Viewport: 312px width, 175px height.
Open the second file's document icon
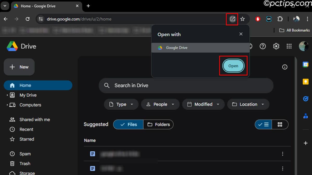pos(93,169)
